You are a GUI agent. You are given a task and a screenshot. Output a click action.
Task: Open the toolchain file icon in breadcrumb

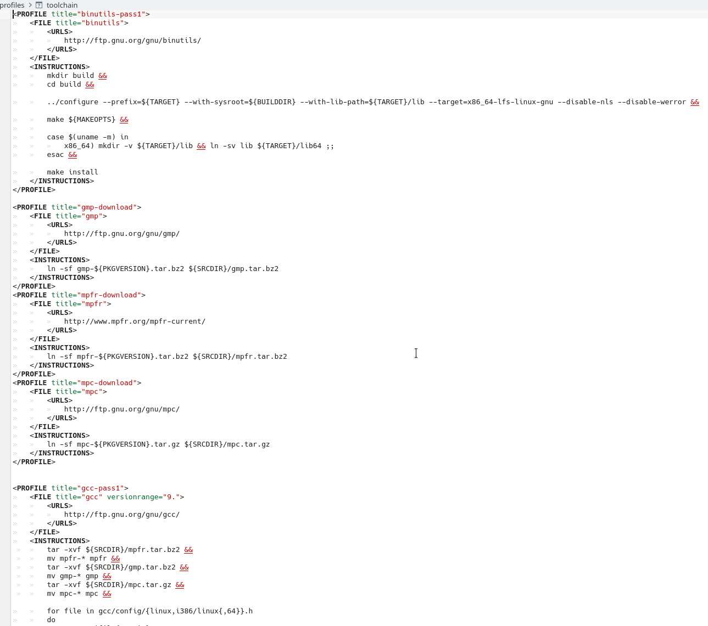39,5
